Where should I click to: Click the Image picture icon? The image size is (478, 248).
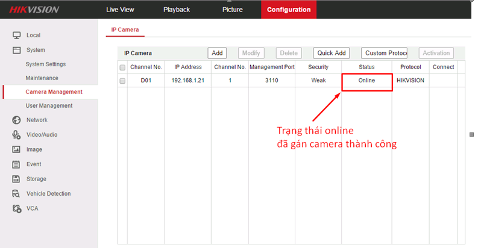(x=17, y=149)
